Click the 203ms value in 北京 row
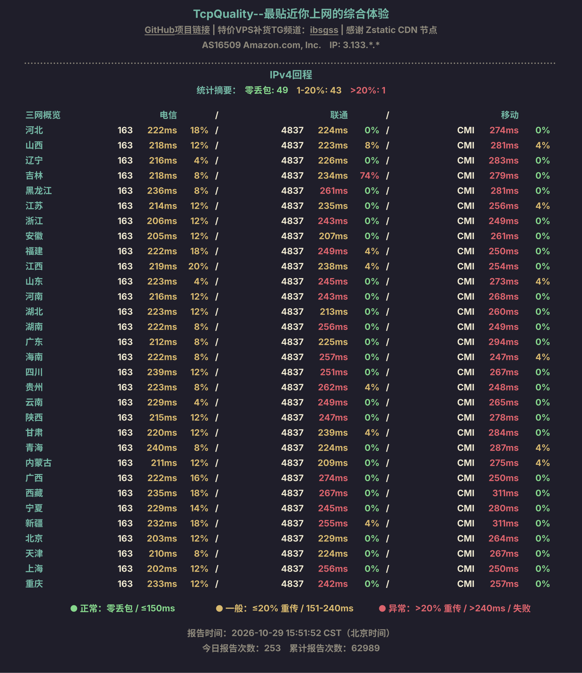 click(162, 538)
